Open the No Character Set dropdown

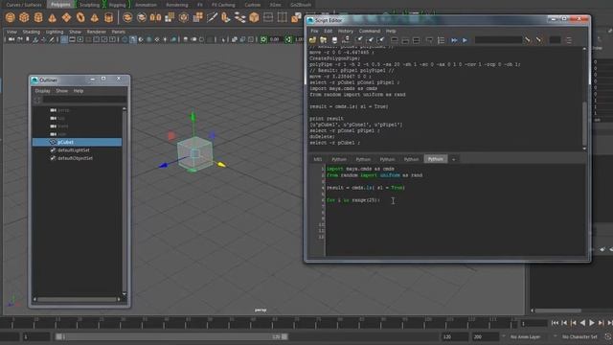[579, 336]
